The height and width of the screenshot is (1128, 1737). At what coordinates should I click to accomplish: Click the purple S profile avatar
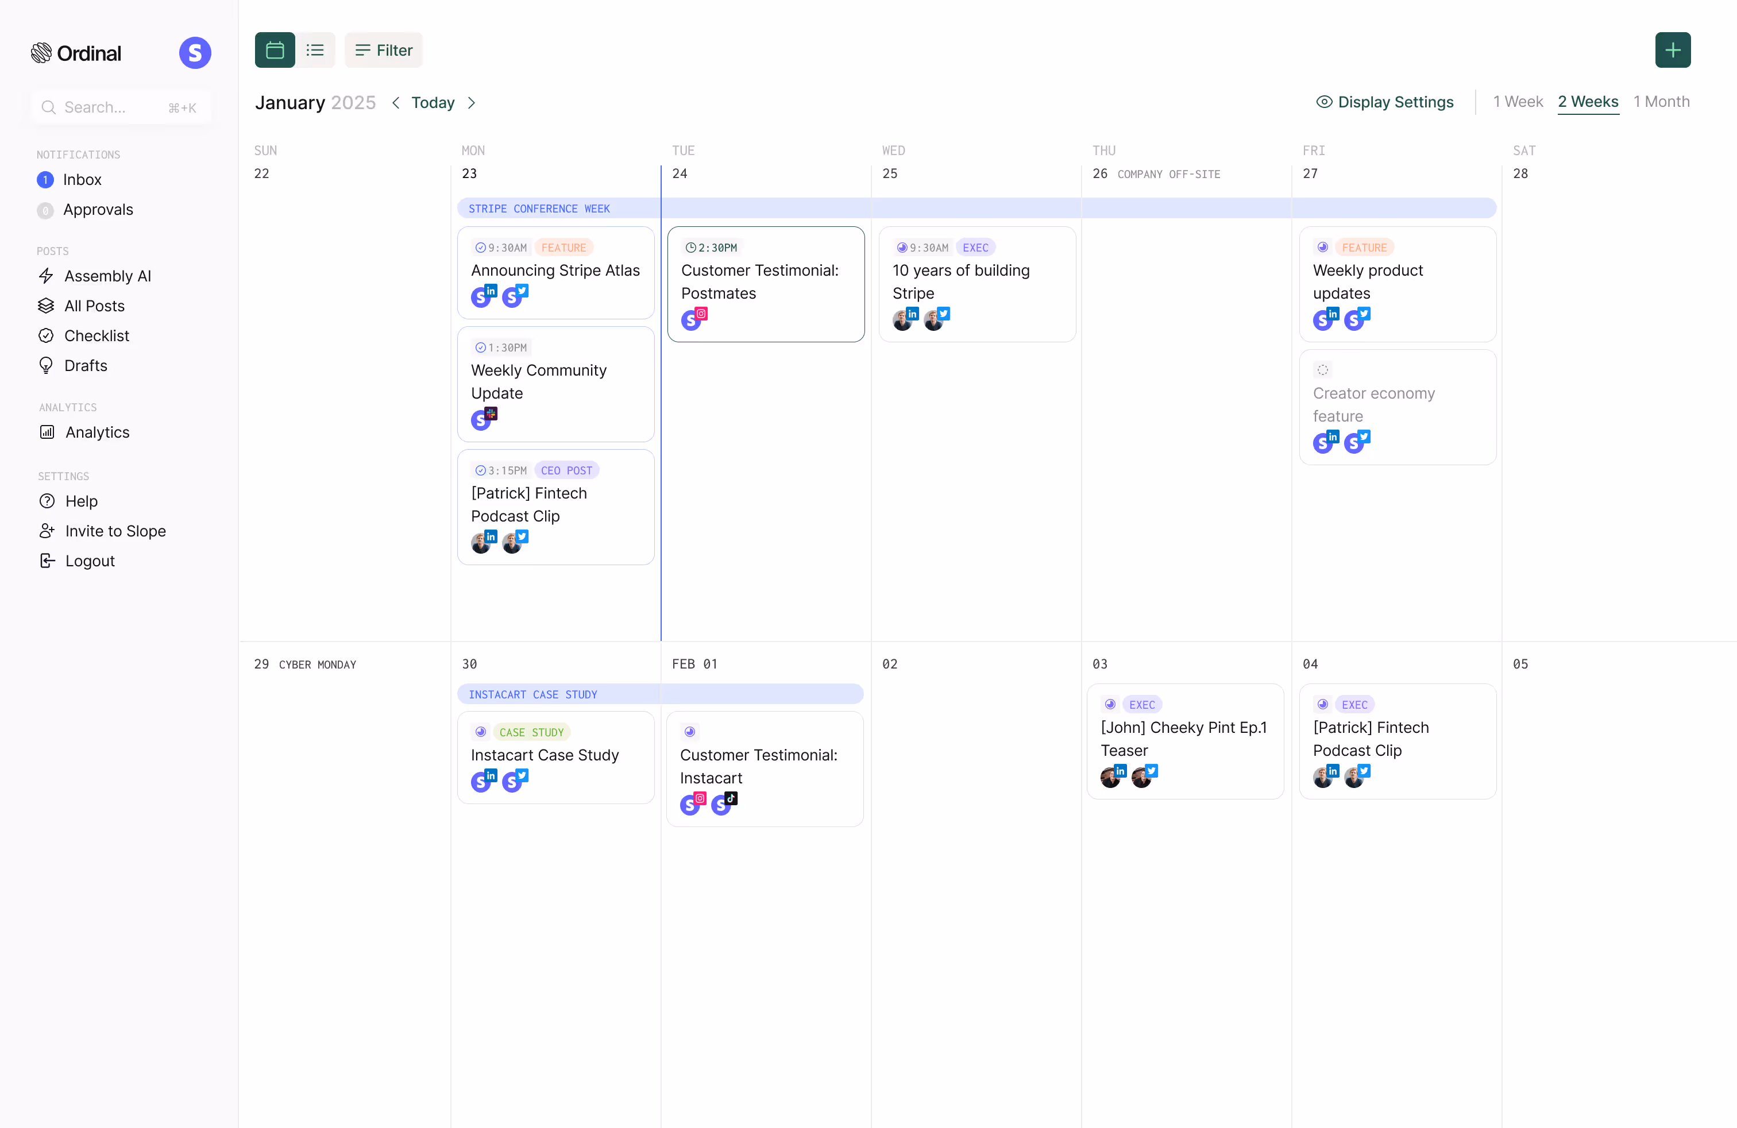click(x=195, y=53)
